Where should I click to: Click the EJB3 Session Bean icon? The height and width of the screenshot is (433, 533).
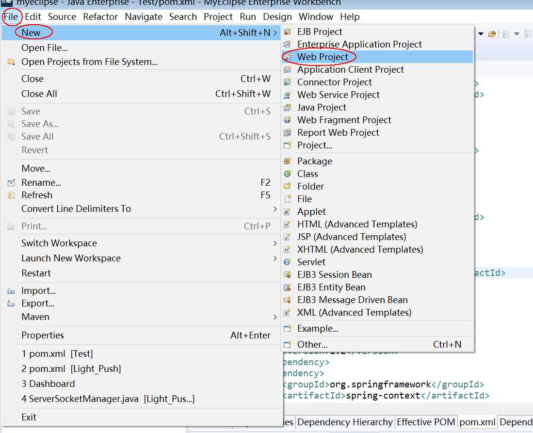(287, 274)
